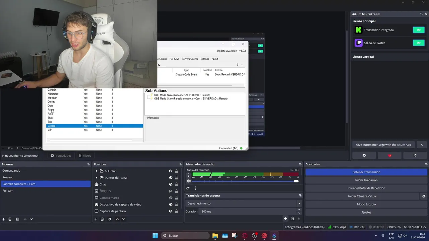Show the hidden Camara marco source

[x=171, y=198]
